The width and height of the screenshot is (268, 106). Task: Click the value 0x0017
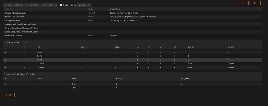point(91,13)
